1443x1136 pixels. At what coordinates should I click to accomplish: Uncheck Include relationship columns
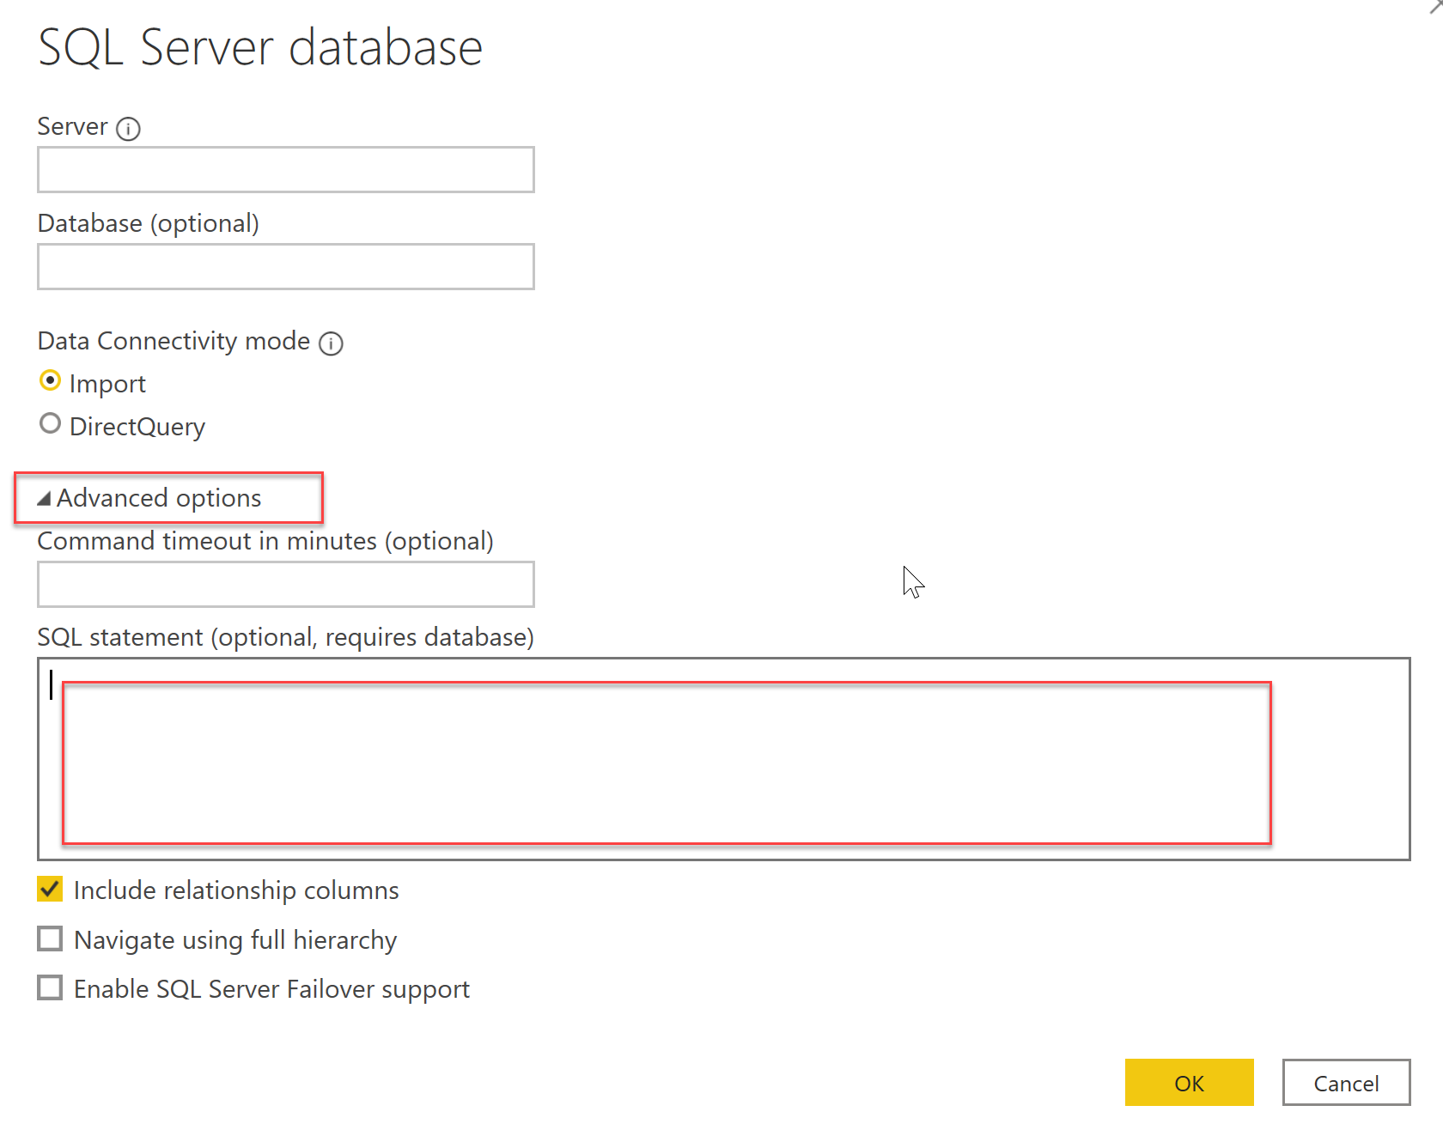[x=50, y=889]
